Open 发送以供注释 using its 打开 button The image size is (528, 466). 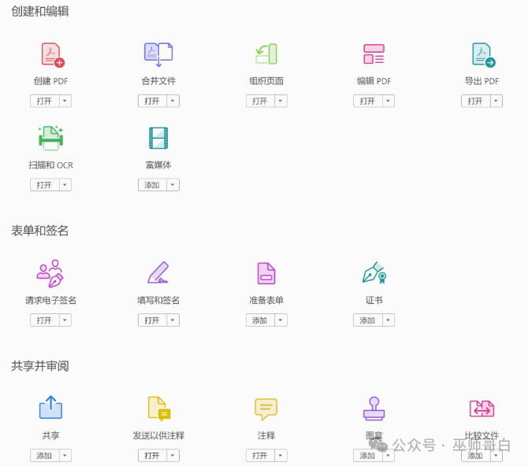[x=153, y=455]
